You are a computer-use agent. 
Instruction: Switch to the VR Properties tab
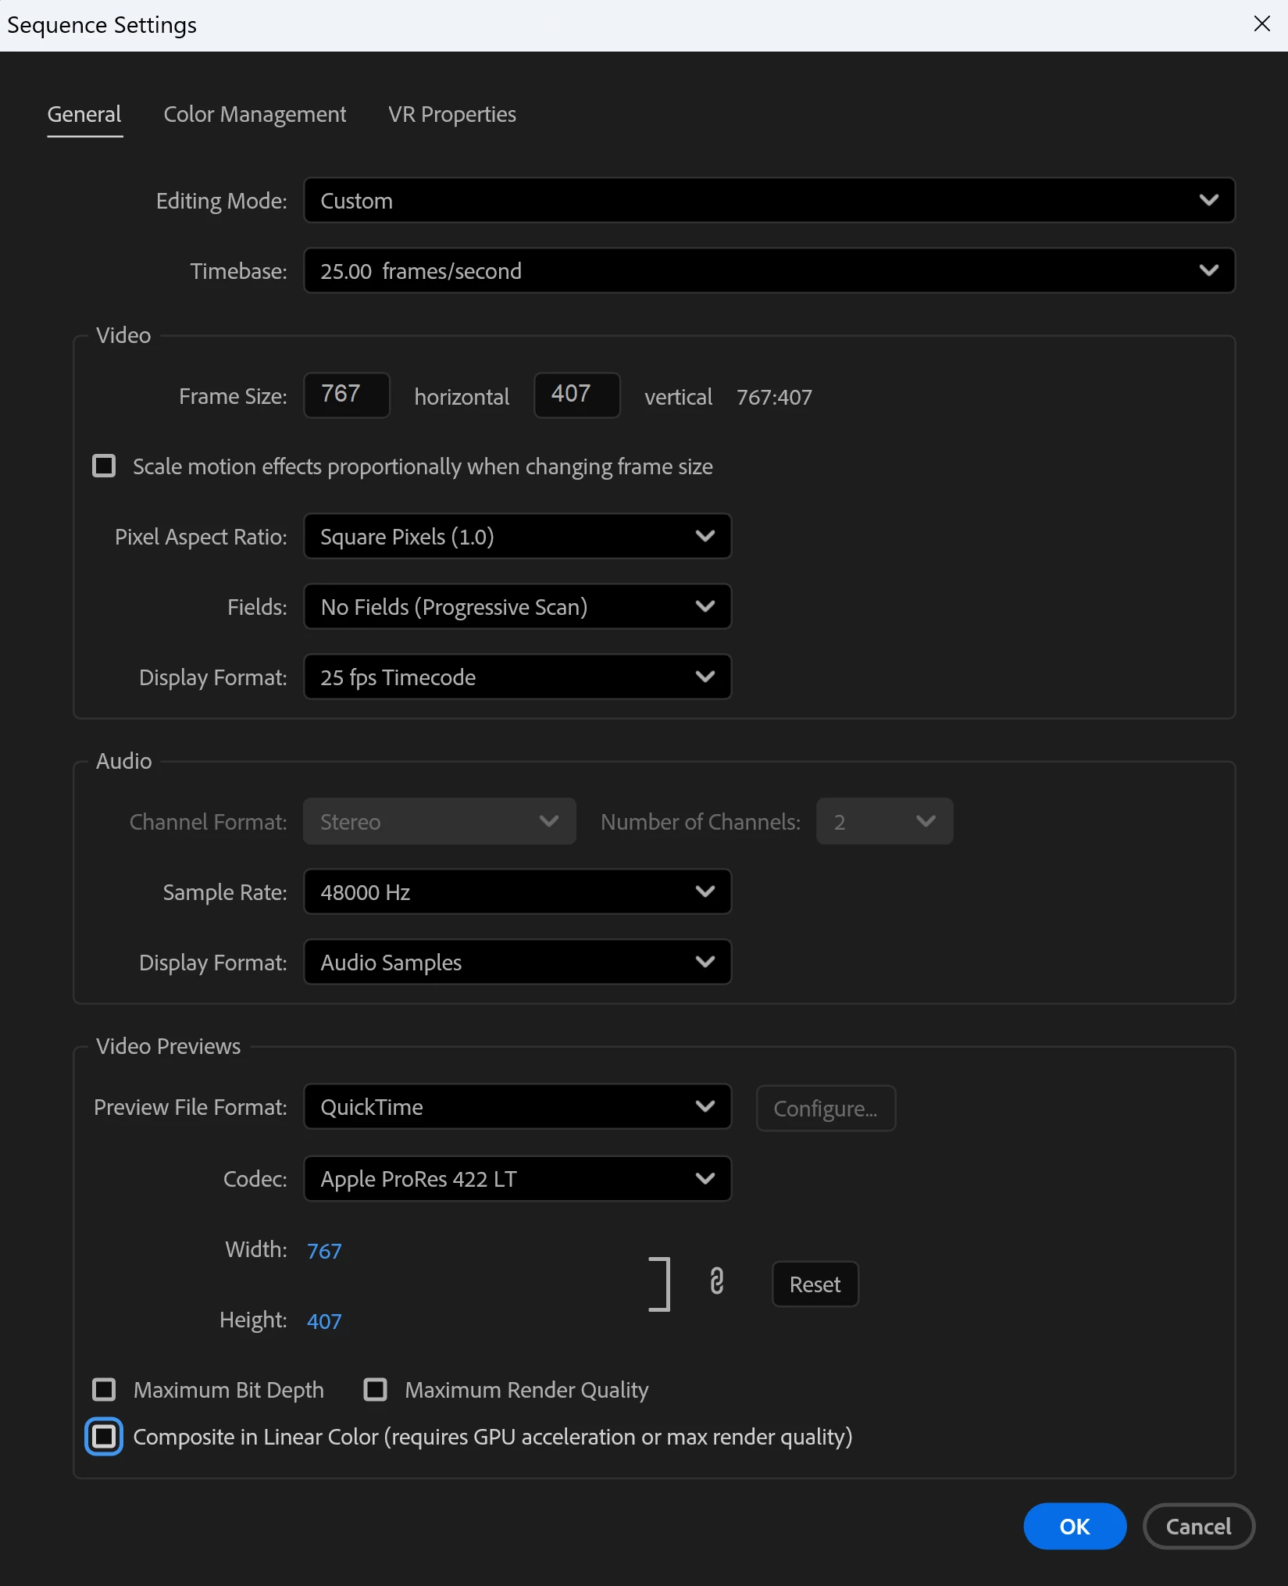point(452,115)
